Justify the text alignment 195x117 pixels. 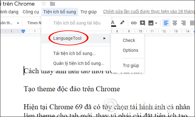192,23
